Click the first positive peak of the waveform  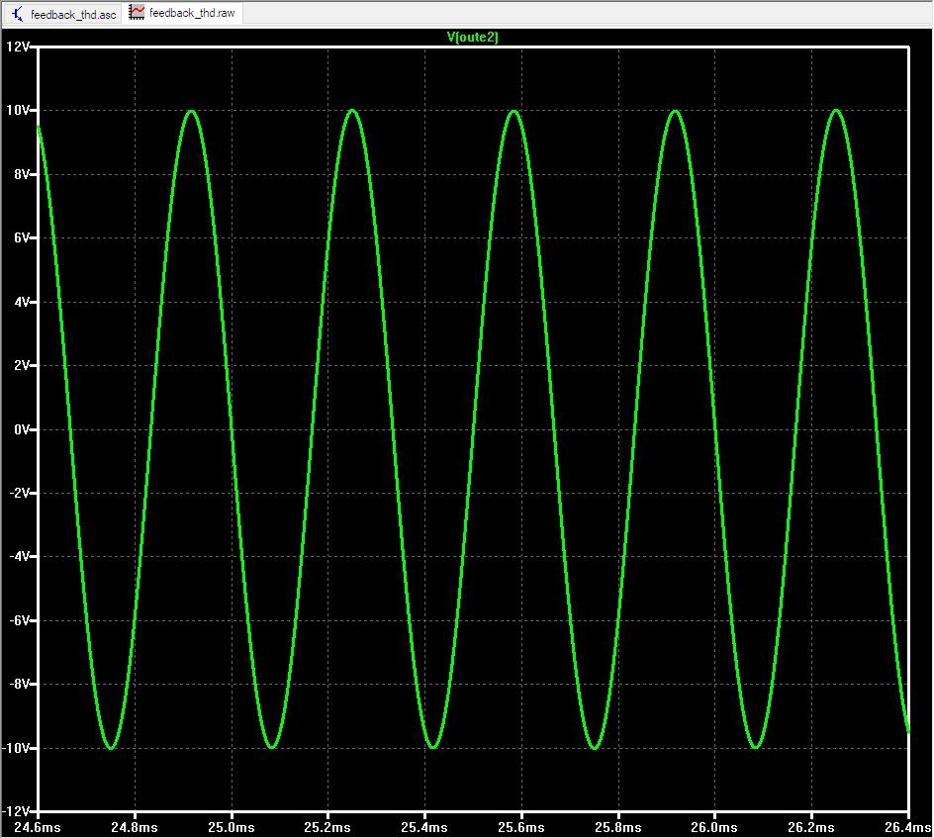191,111
